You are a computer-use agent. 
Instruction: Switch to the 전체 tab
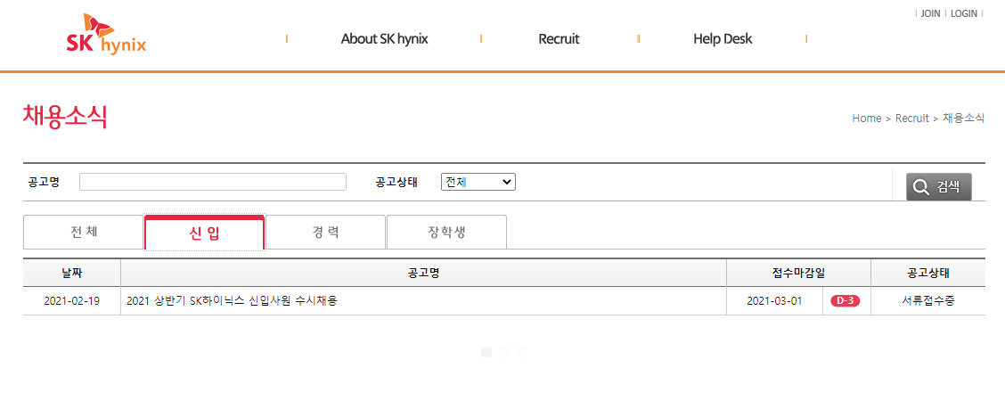click(84, 232)
